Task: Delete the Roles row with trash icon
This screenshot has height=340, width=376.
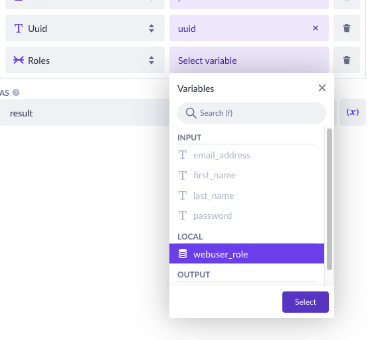Action: (347, 60)
